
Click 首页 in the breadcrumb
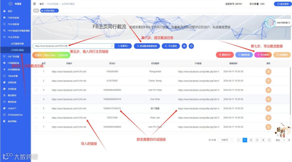(x=42, y=4)
